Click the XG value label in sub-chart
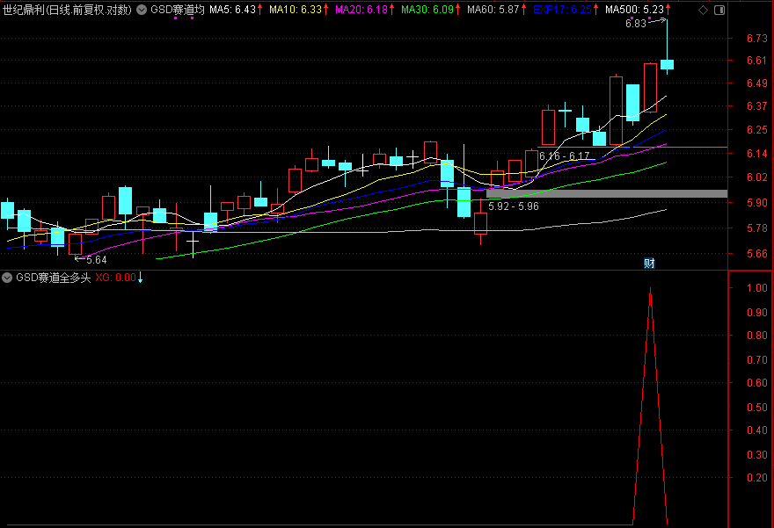Viewport: 774px width, 528px height. point(115,277)
